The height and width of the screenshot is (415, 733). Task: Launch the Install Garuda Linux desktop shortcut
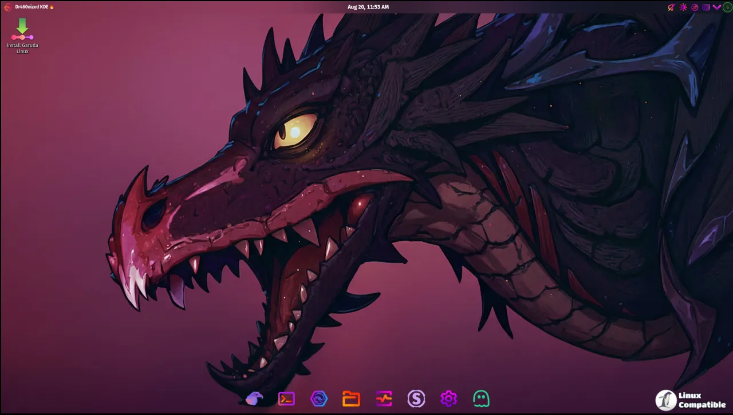[x=22, y=36]
